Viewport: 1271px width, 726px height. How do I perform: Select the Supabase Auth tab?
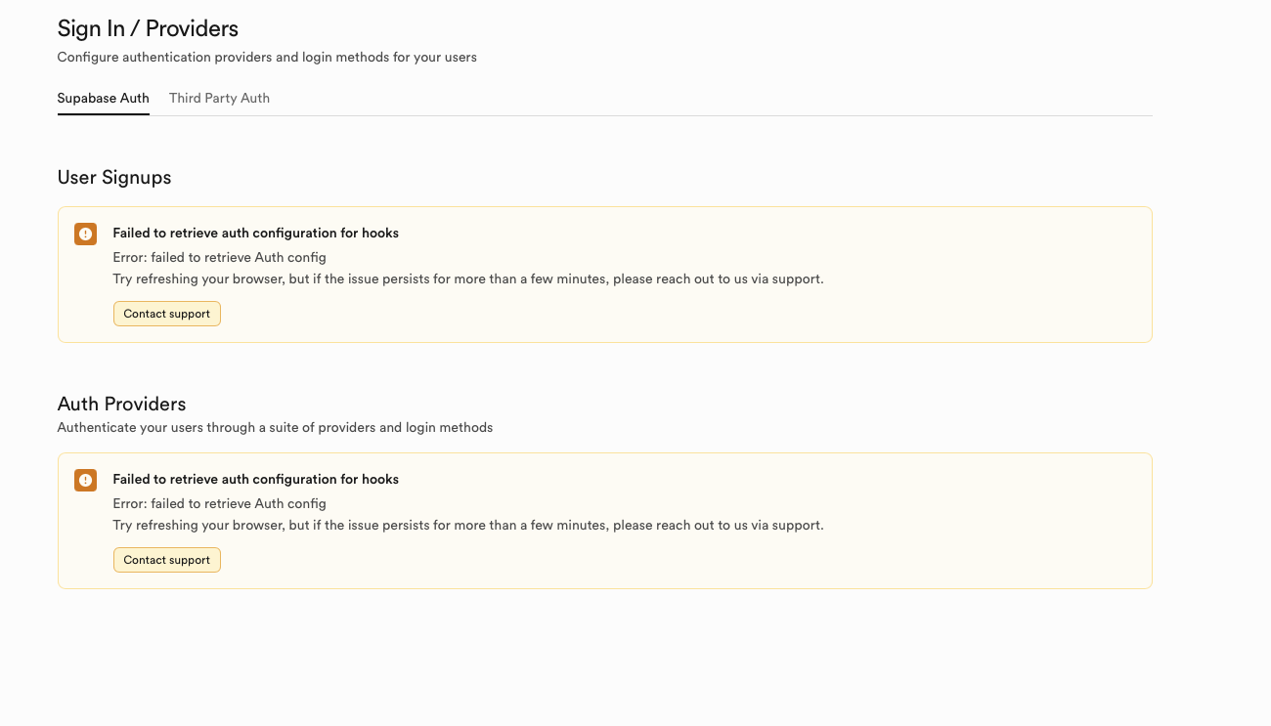[x=104, y=98]
